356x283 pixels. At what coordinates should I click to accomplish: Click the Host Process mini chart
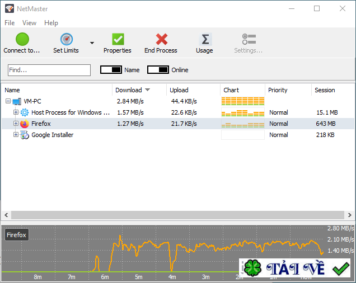243,112
